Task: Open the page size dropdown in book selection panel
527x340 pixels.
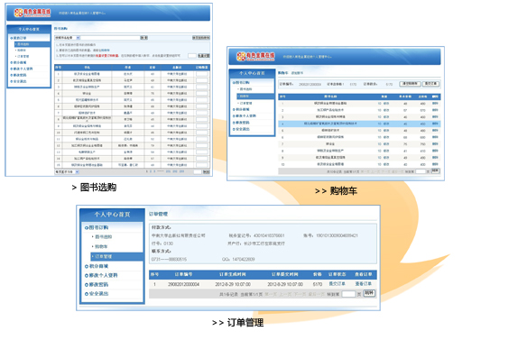Action: (67, 172)
